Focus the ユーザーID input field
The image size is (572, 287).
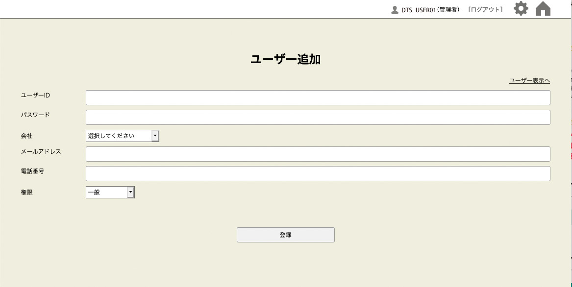click(x=318, y=97)
